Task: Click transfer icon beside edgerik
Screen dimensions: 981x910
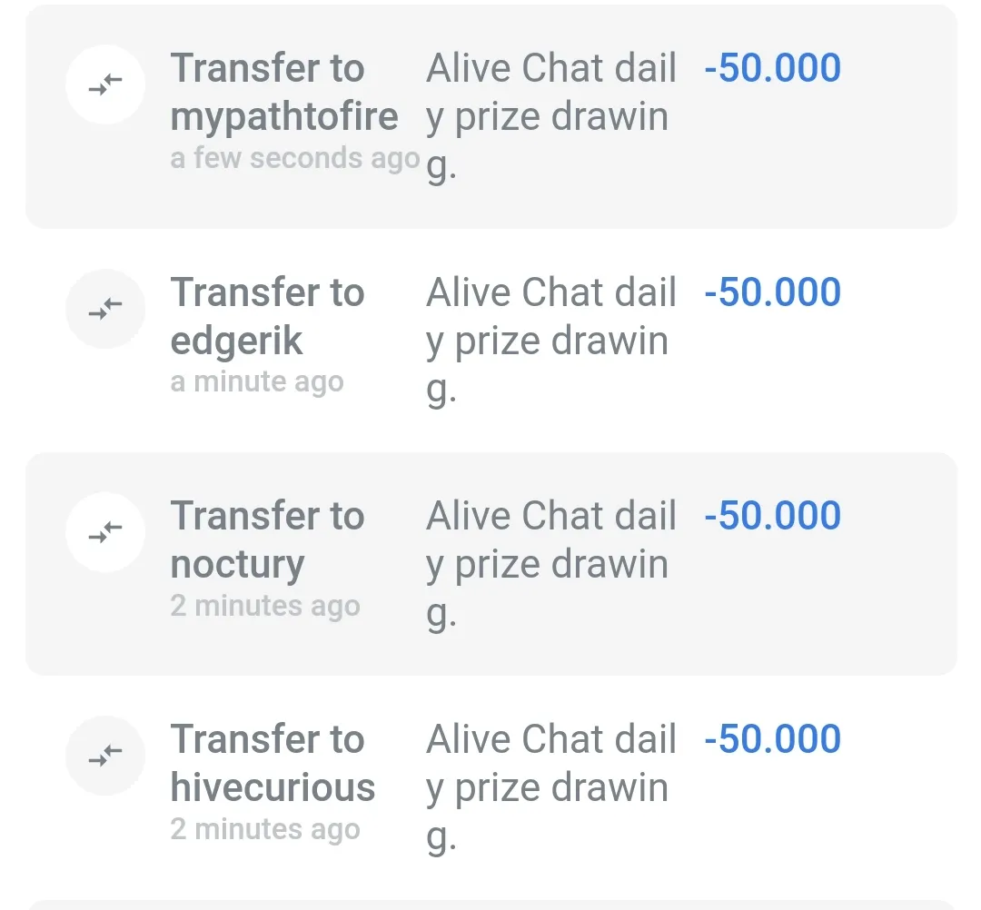Action: (105, 310)
